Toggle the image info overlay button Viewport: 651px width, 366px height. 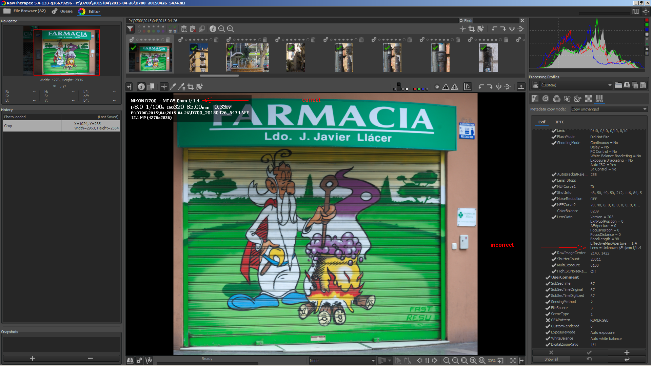pyautogui.click(x=141, y=87)
